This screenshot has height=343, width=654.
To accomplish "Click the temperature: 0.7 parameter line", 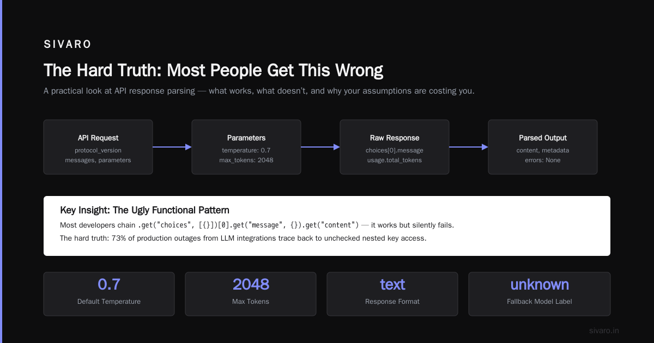I will tap(246, 150).
